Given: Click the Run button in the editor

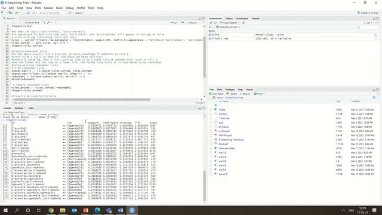Looking at the screenshot, I should click(x=174, y=23).
